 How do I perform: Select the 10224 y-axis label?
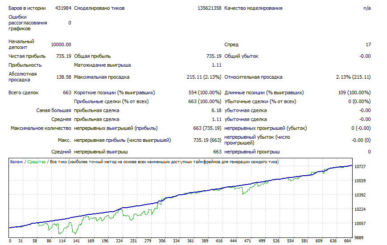(x=360, y=209)
